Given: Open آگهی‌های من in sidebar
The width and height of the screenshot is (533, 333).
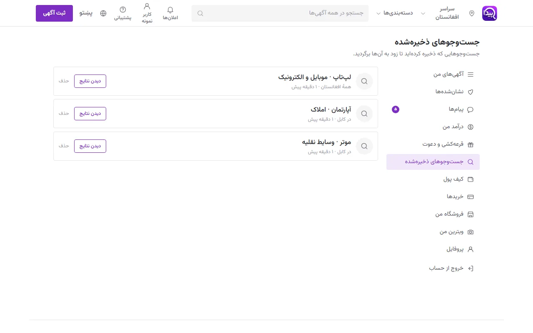Looking at the screenshot, I should pyautogui.click(x=433, y=75).
